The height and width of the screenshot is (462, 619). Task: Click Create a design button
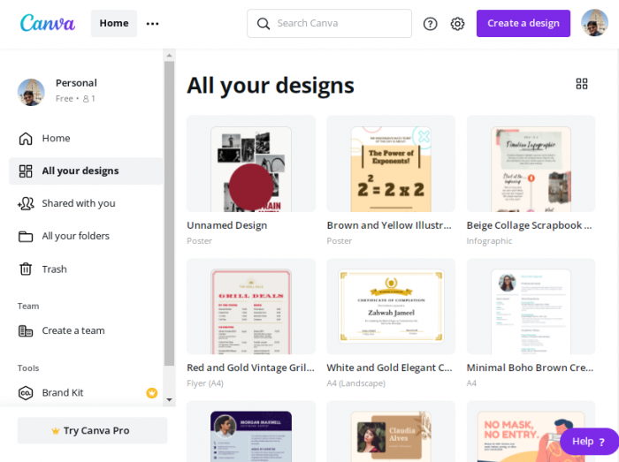[x=523, y=24]
